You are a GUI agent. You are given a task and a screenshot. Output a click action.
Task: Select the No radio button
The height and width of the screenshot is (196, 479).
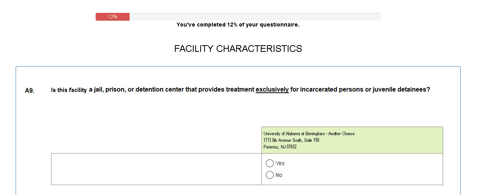269,175
